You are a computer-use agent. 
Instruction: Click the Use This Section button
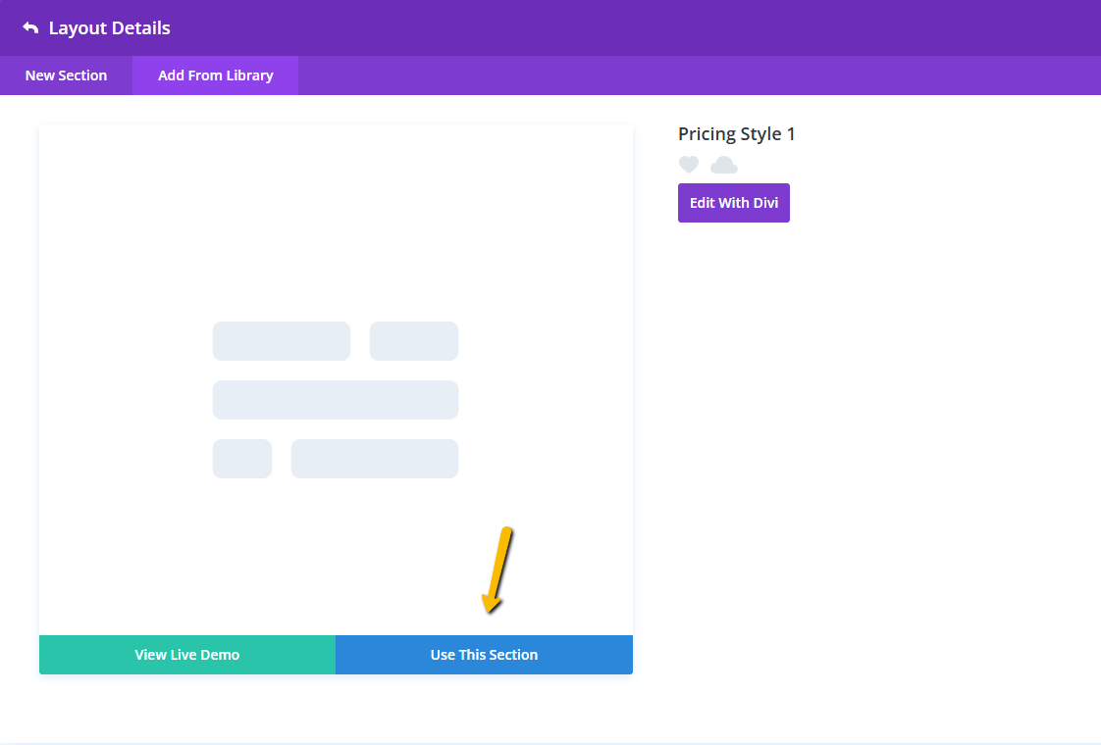(x=484, y=655)
